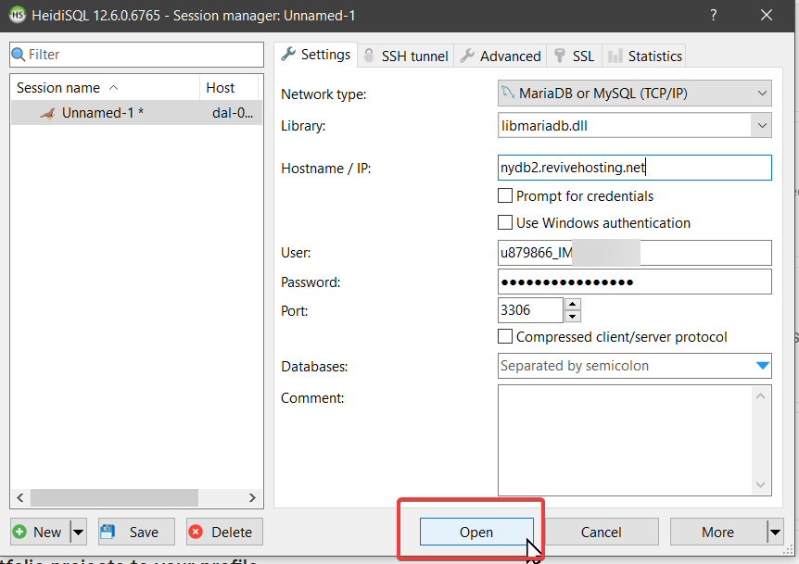Click the Save session disk icon
This screenshot has height=564, width=799.
tap(108, 532)
